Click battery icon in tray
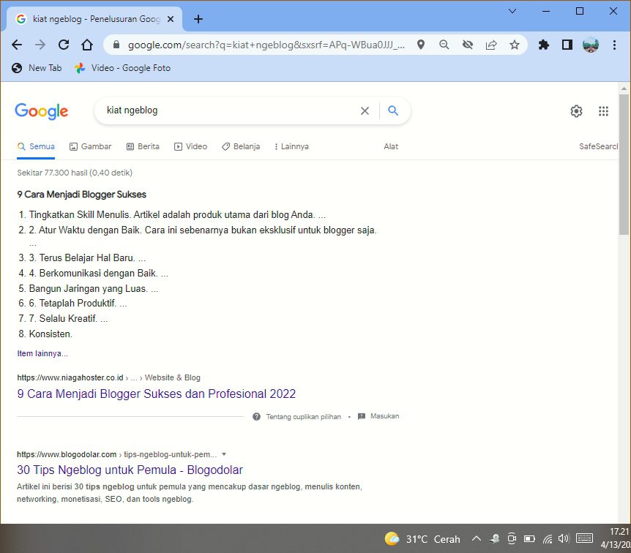The image size is (631, 553). tap(529, 538)
